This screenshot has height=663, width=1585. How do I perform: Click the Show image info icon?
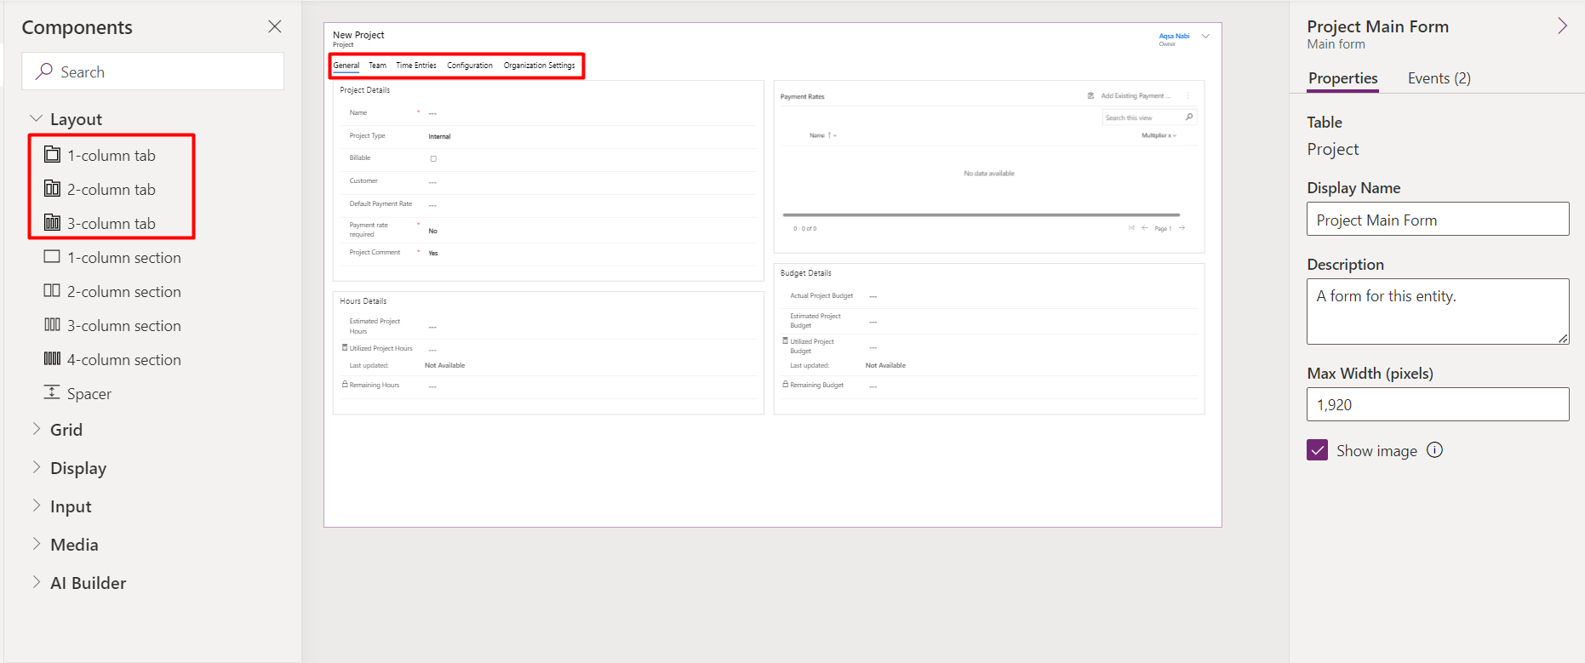click(x=1434, y=450)
